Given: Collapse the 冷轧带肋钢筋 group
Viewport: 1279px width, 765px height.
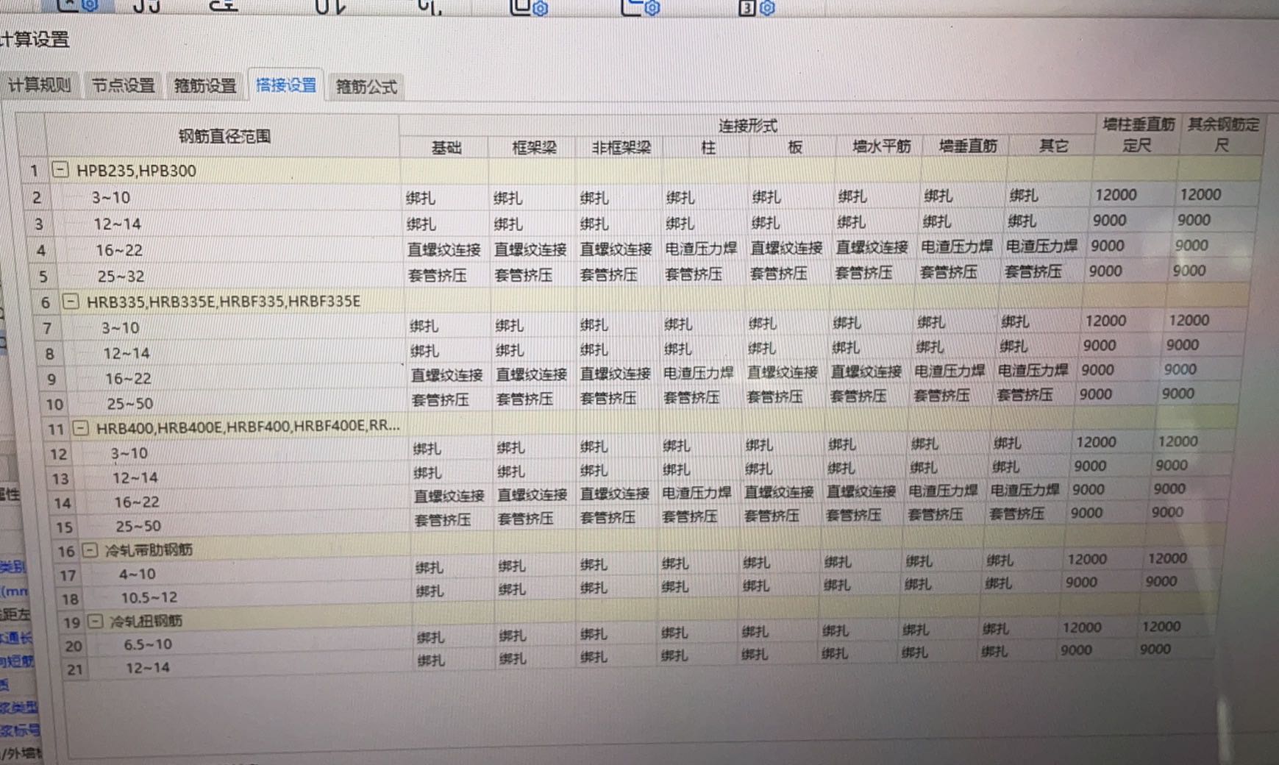Looking at the screenshot, I should [x=90, y=549].
